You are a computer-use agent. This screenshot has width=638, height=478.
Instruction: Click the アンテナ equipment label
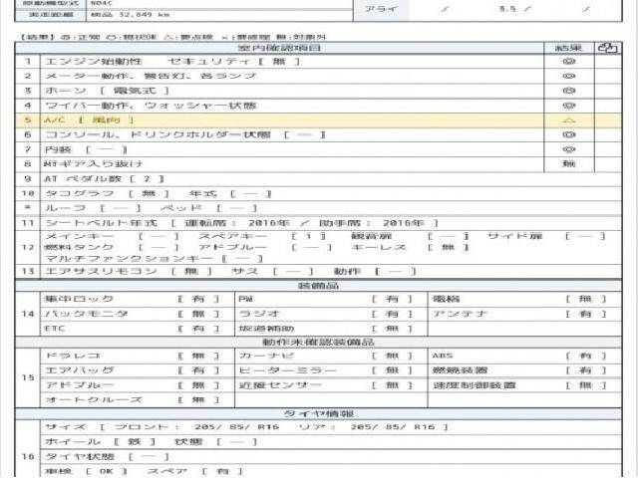460,315
